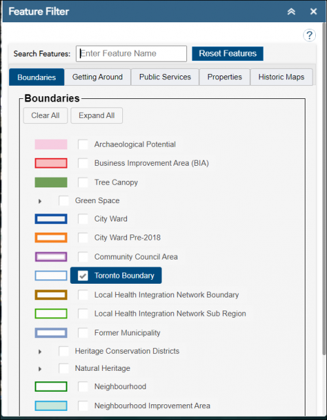The height and width of the screenshot is (420, 327).
Task: Expand the Natural Heritage group arrow
Action: click(x=40, y=369)
